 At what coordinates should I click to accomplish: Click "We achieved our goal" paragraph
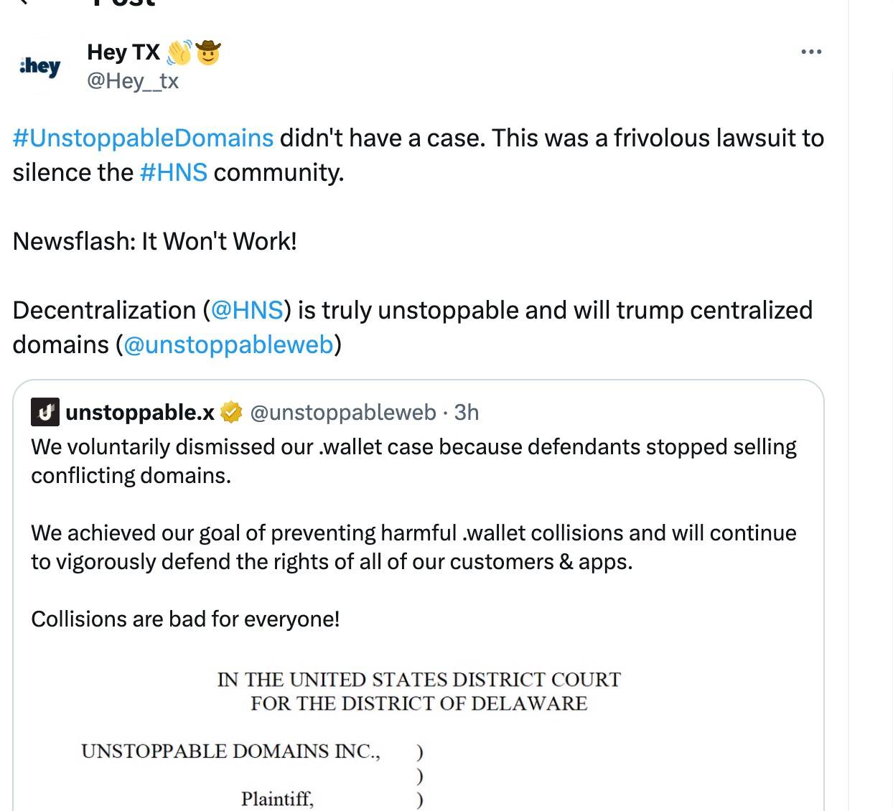[413, 547]
